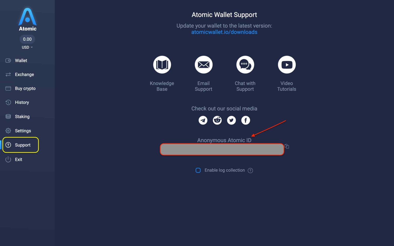
Task: Open the Wallet section
Action: pyautogui.click(x=21, y=60)
